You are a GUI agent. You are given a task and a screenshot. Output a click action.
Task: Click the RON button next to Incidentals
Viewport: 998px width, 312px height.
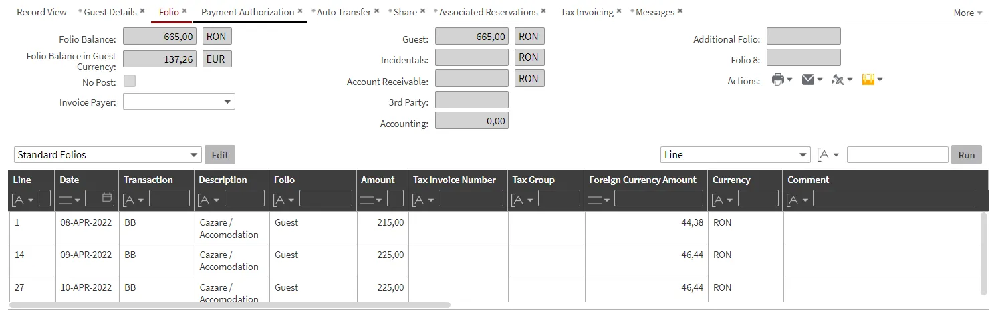[529, 57]
